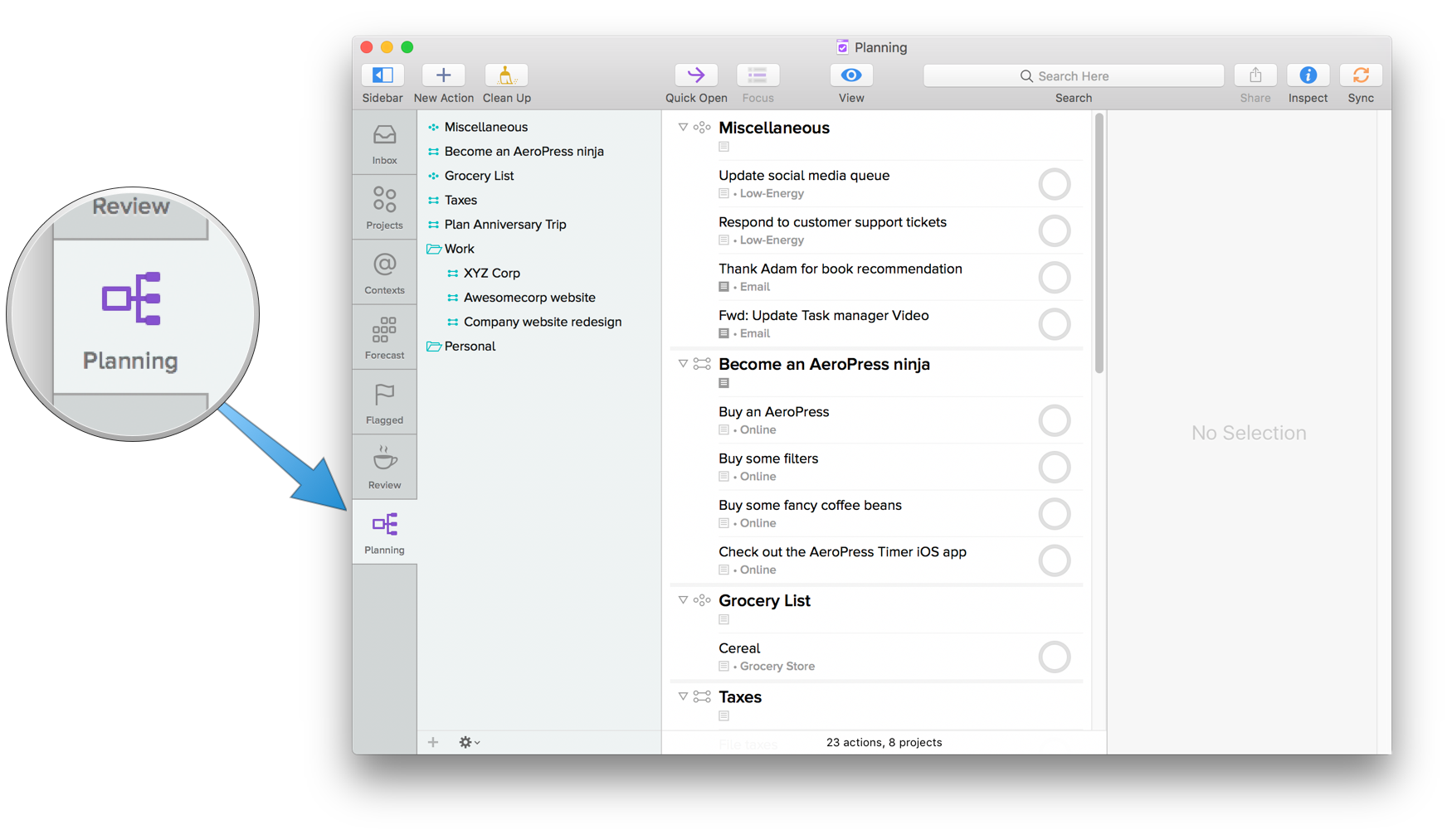Select the Buy some filters task title
Image resolution: width=1452 pixels, height=839 pixels.
pyautogui.click(x=768, y=458)
